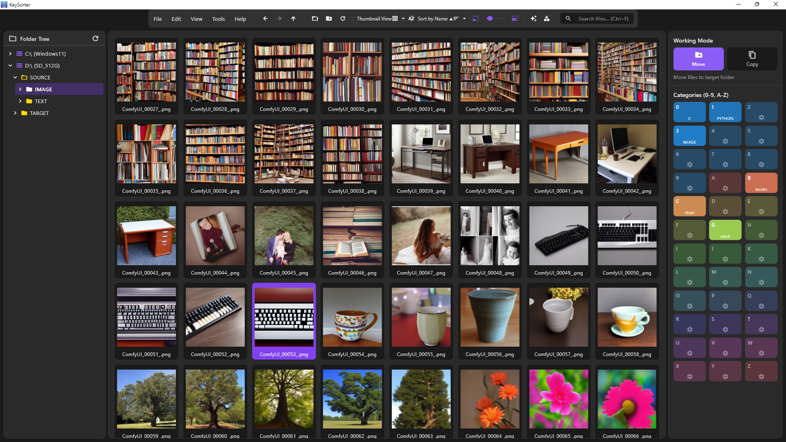Click the G clock category button
Image resolution: width=786 pixels, height=442 pixels.
(725, 230)
